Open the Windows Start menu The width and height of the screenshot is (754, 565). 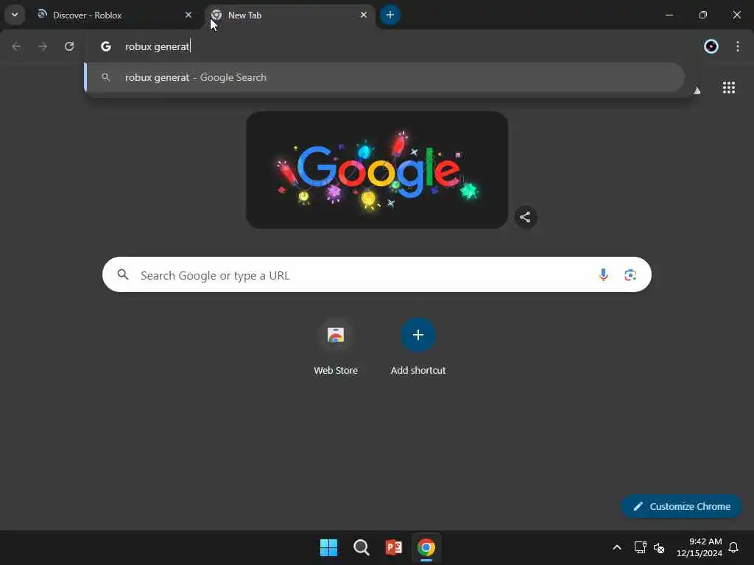[329, 547]
